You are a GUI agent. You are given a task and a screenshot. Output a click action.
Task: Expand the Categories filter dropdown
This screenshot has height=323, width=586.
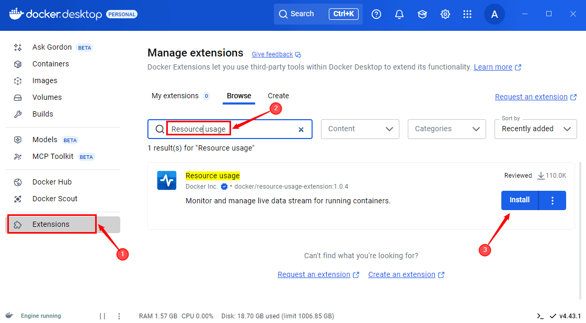click(x=447, y=129)
